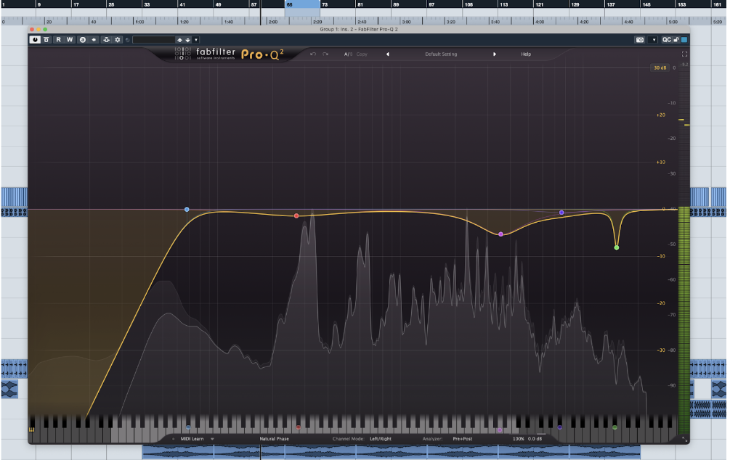Open the Default Setting preset menu

pos(441,54)
